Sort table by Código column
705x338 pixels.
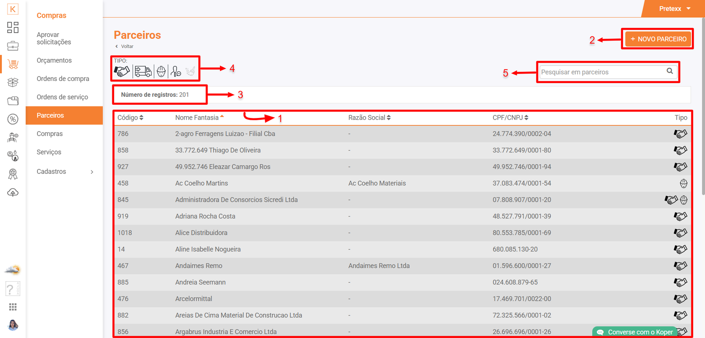pos(130,118)
